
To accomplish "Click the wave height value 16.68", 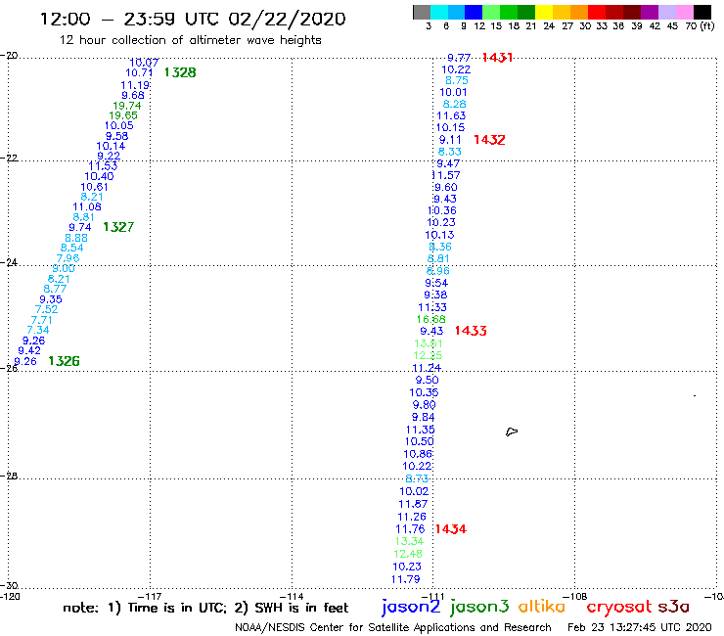I will (431, 319).
